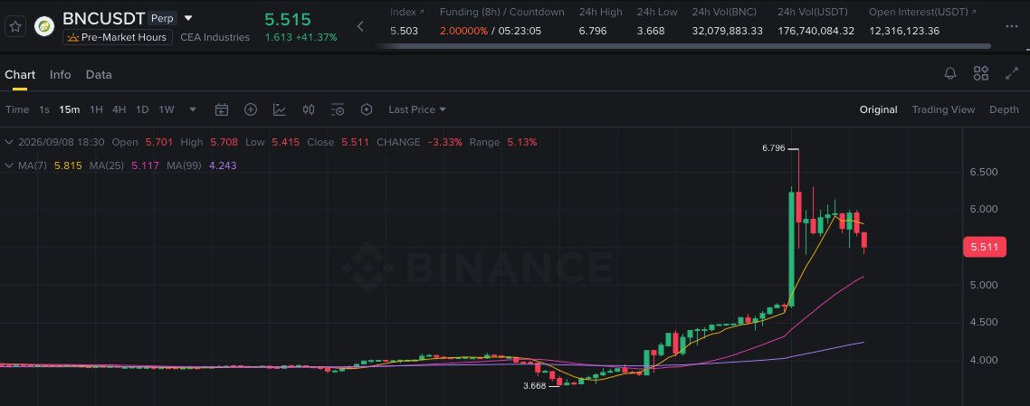Open the technical indicators line-chart icon

click(279, 109)
